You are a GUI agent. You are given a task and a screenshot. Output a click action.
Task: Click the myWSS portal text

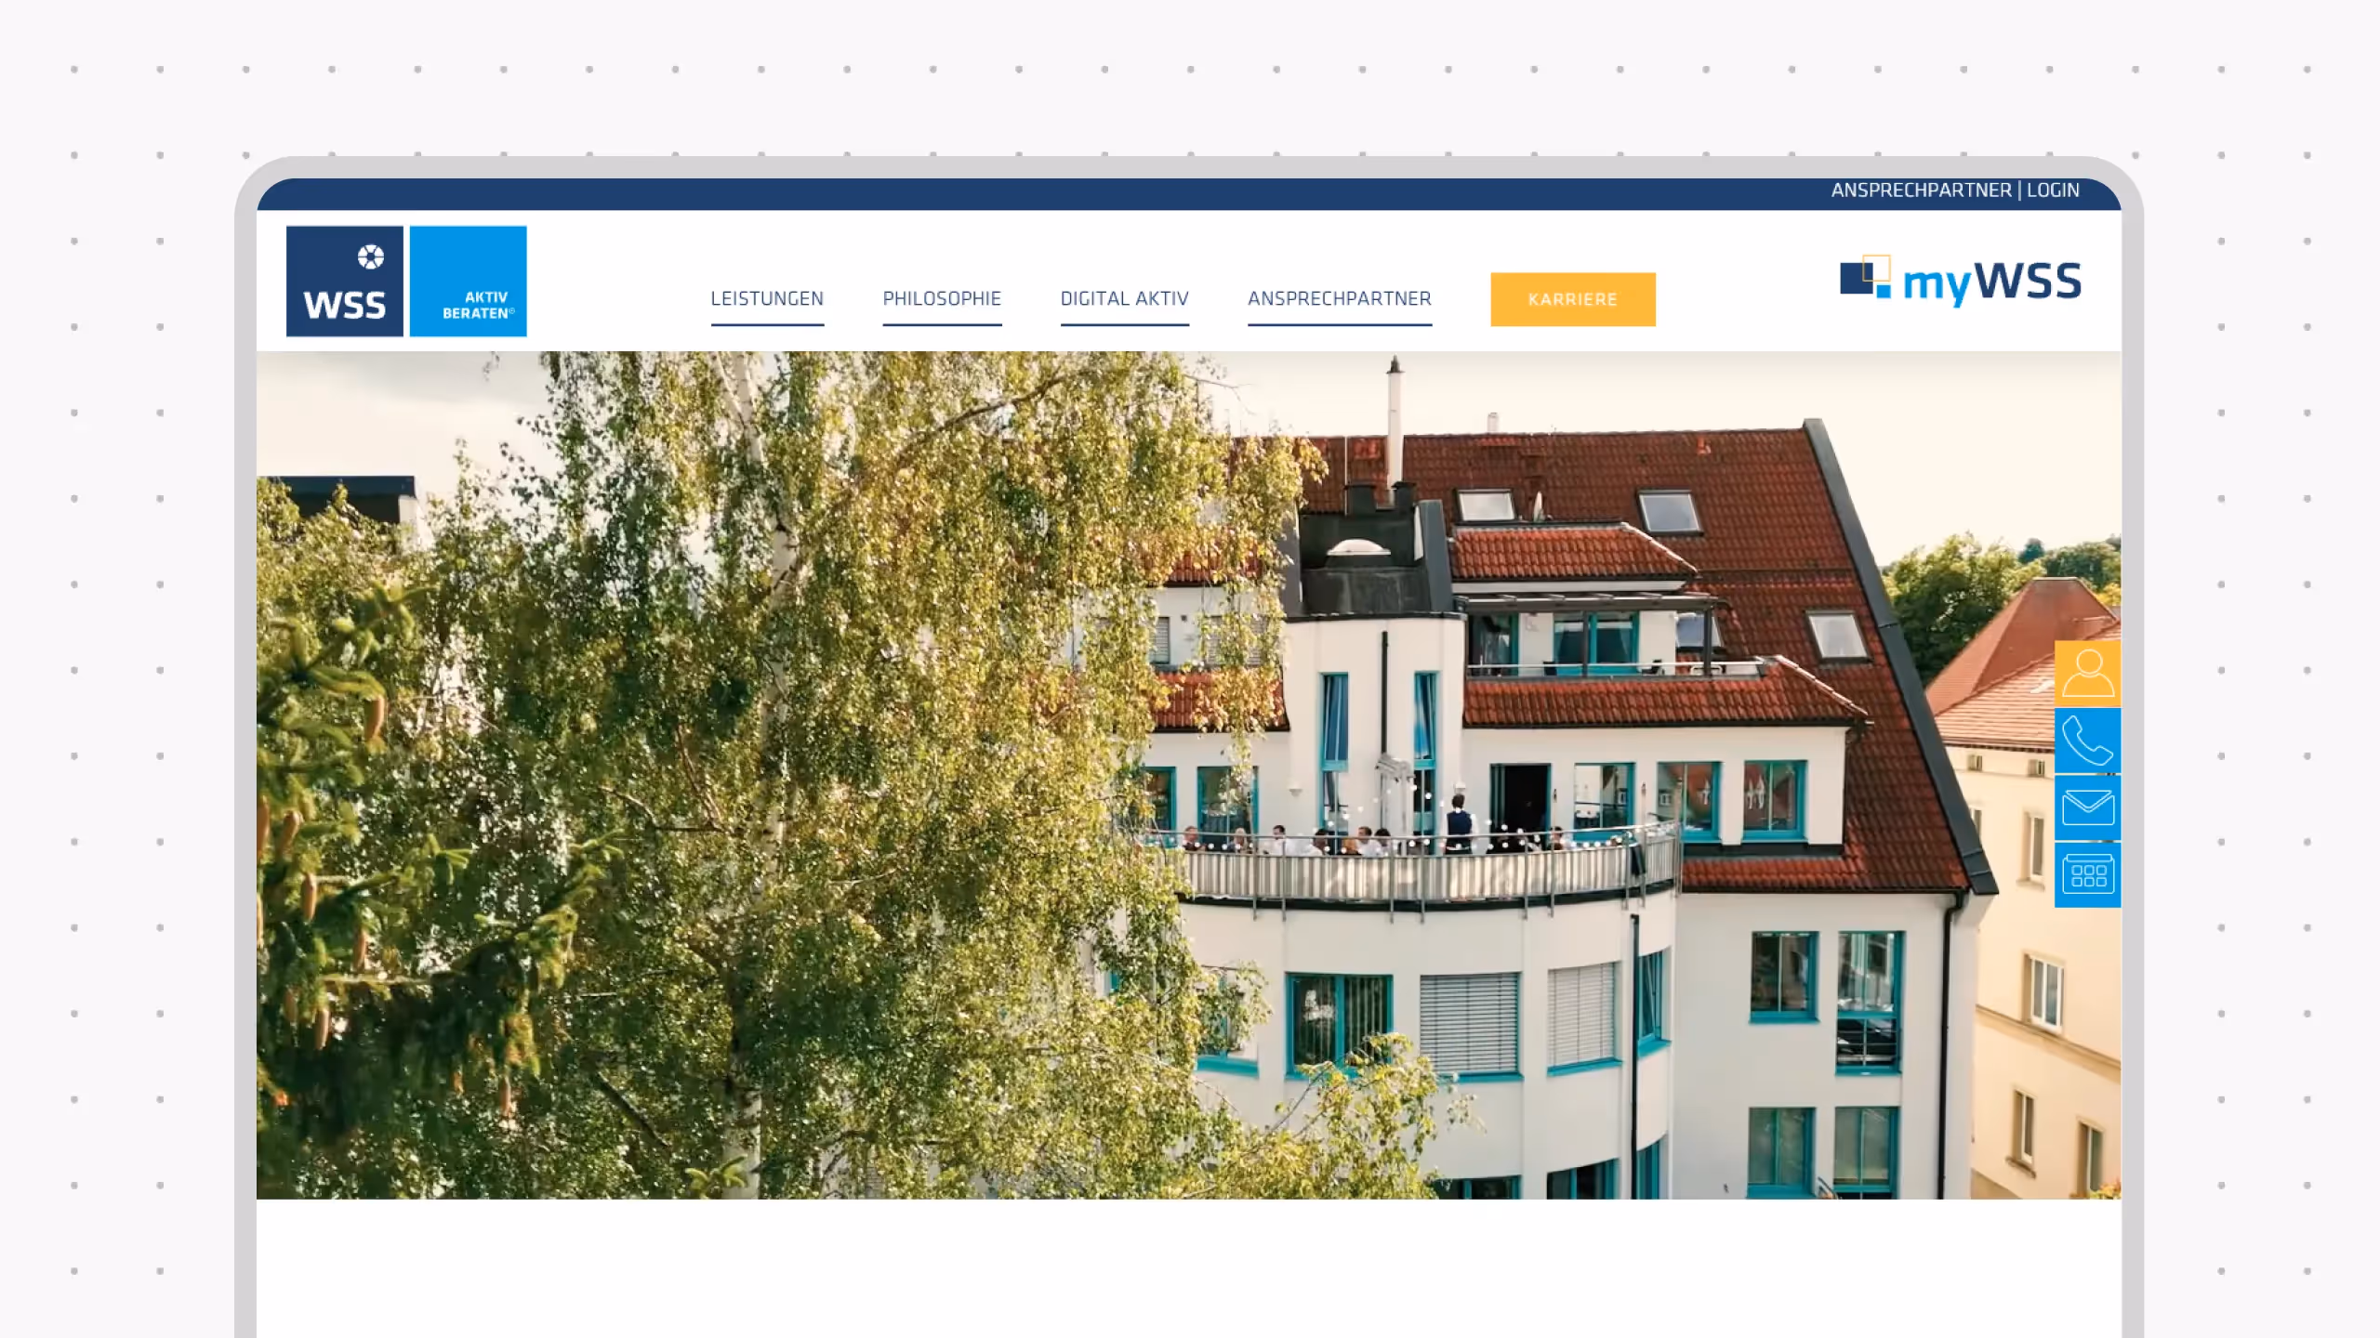point(1991,282)
